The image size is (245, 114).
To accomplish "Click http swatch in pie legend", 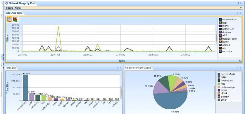I will pyautogui.click(x=219, y=84).
